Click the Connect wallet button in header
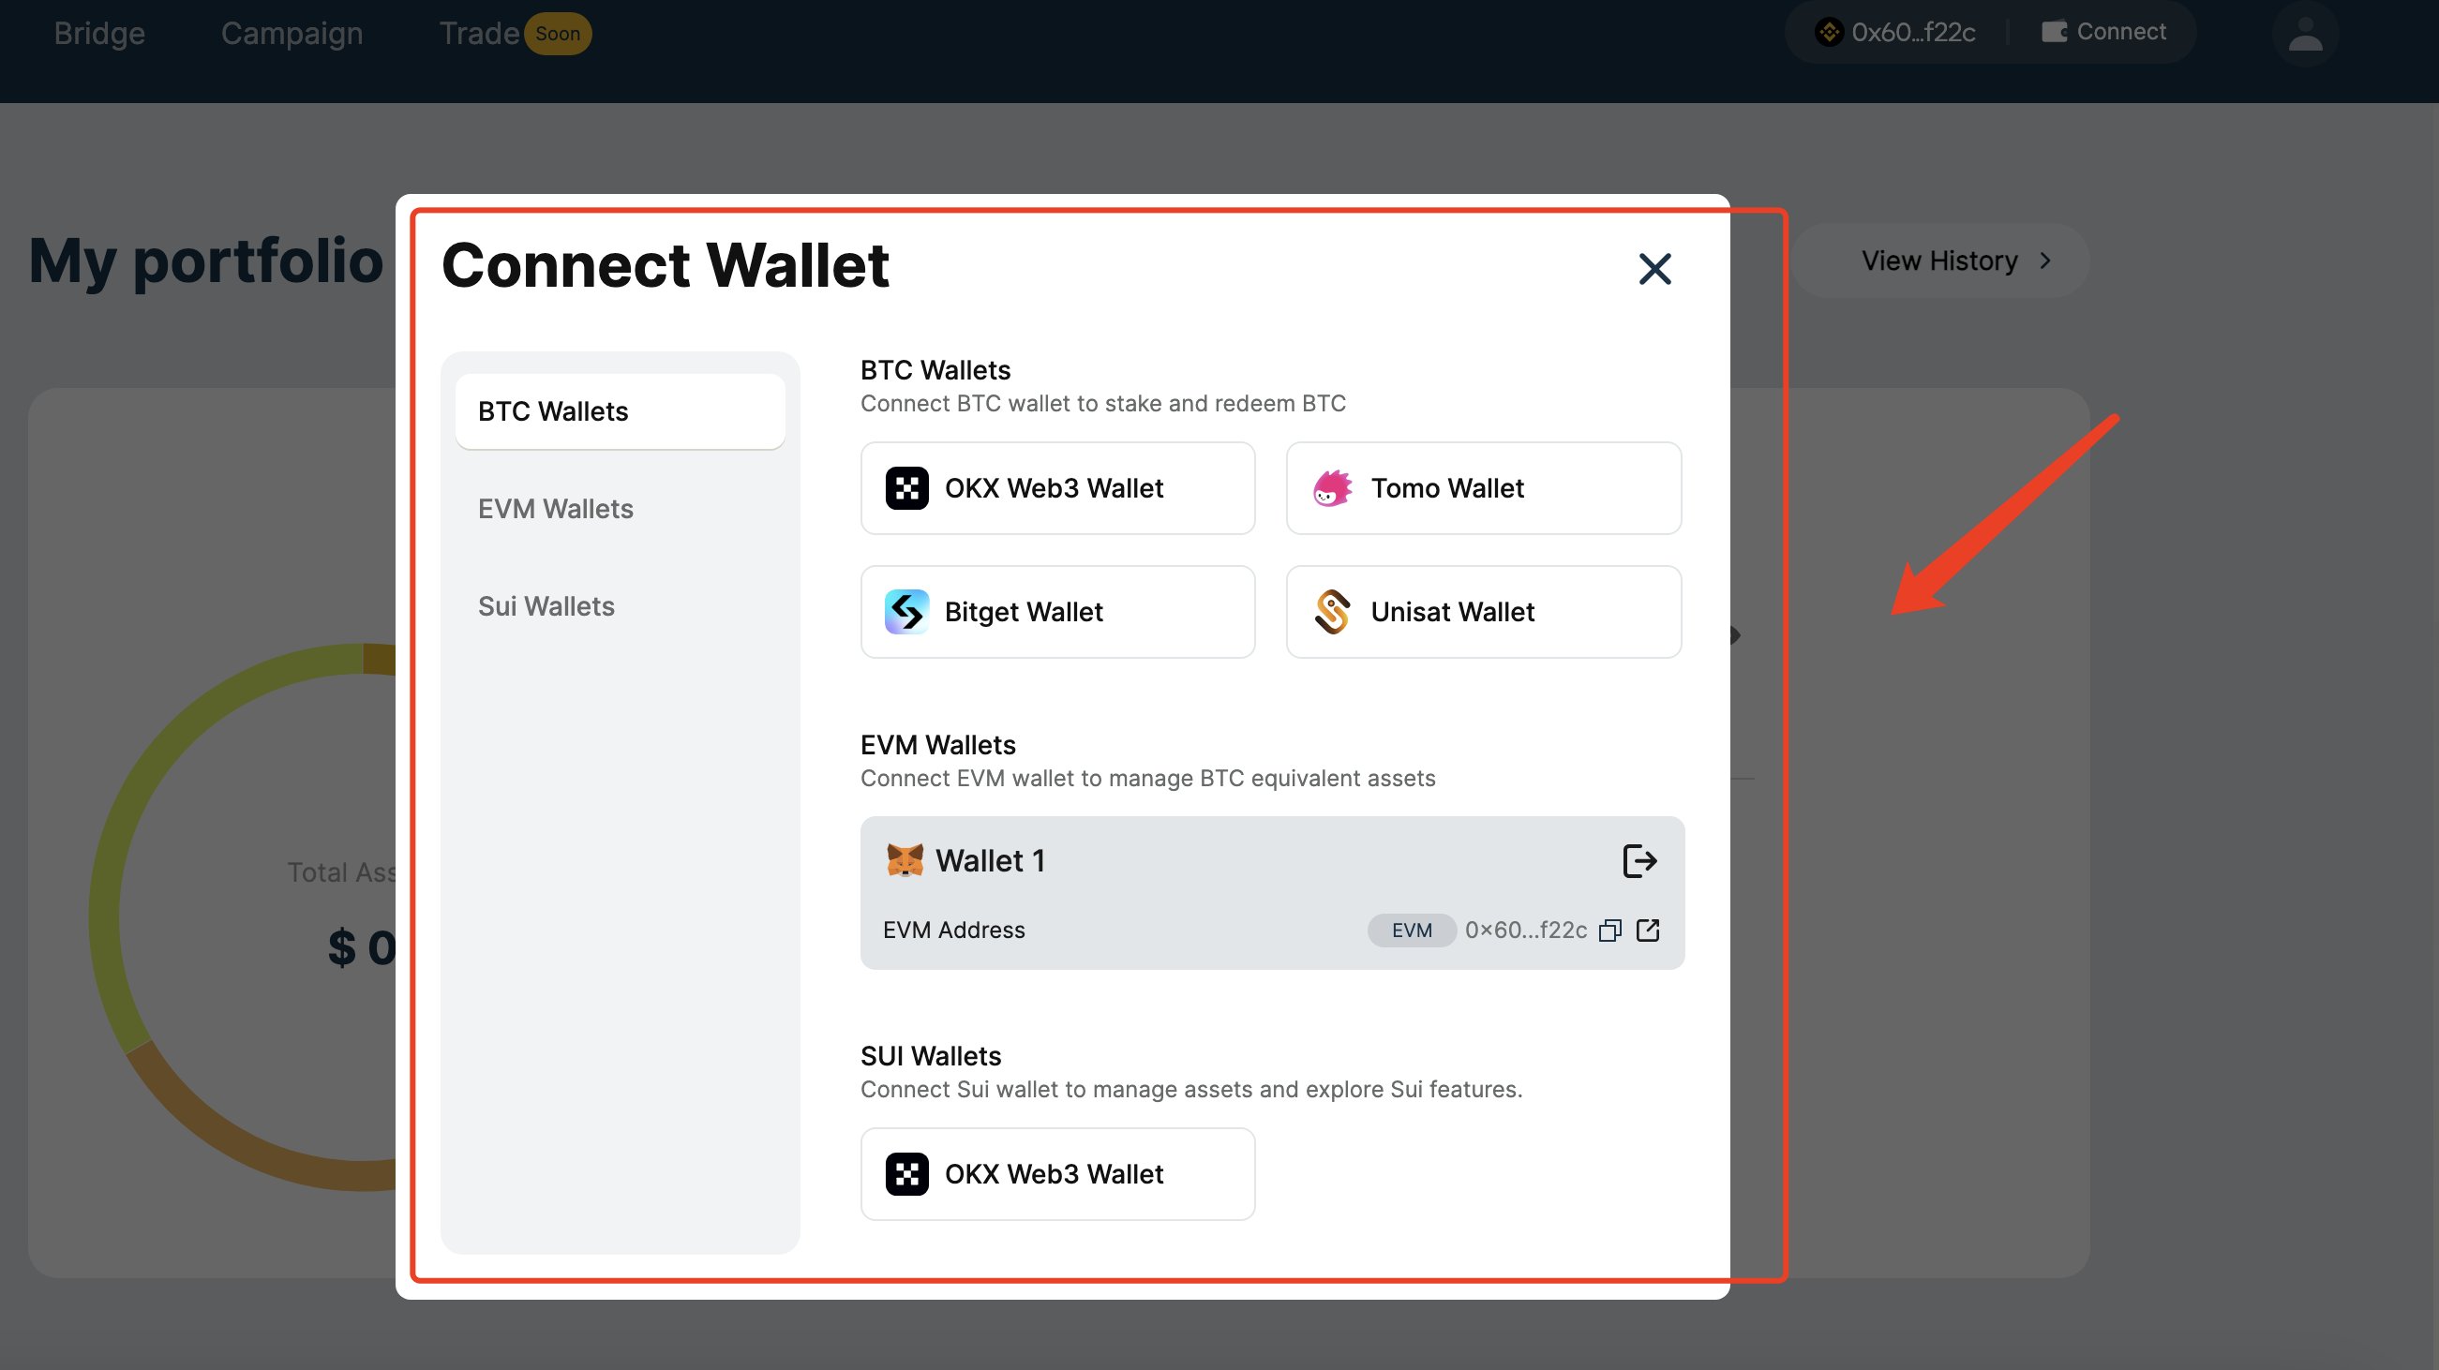Image resolution: width=2439 pixels, height=1370 pixels. [x=2103, y=32]
